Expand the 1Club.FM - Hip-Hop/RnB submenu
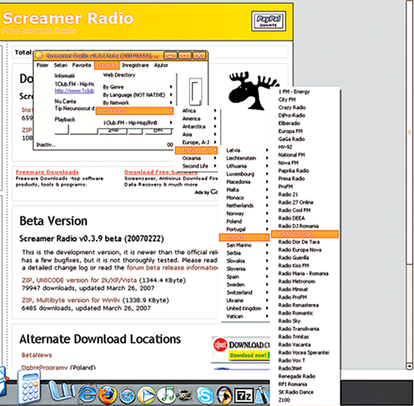Viewport: 414px width, 406px height. [135, 123]
